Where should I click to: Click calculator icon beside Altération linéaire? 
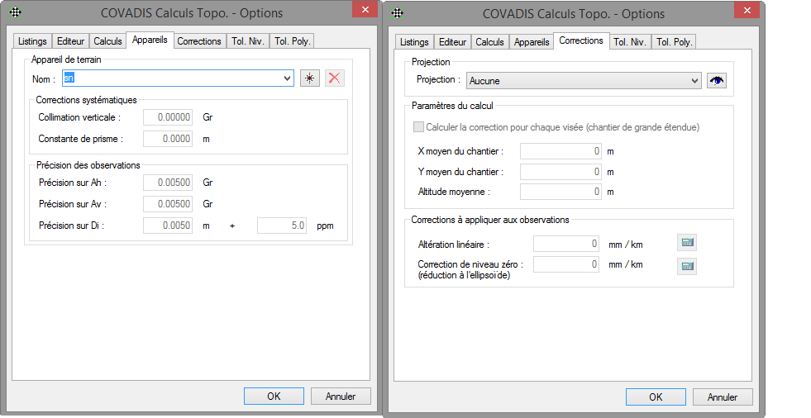pos(687,242)
